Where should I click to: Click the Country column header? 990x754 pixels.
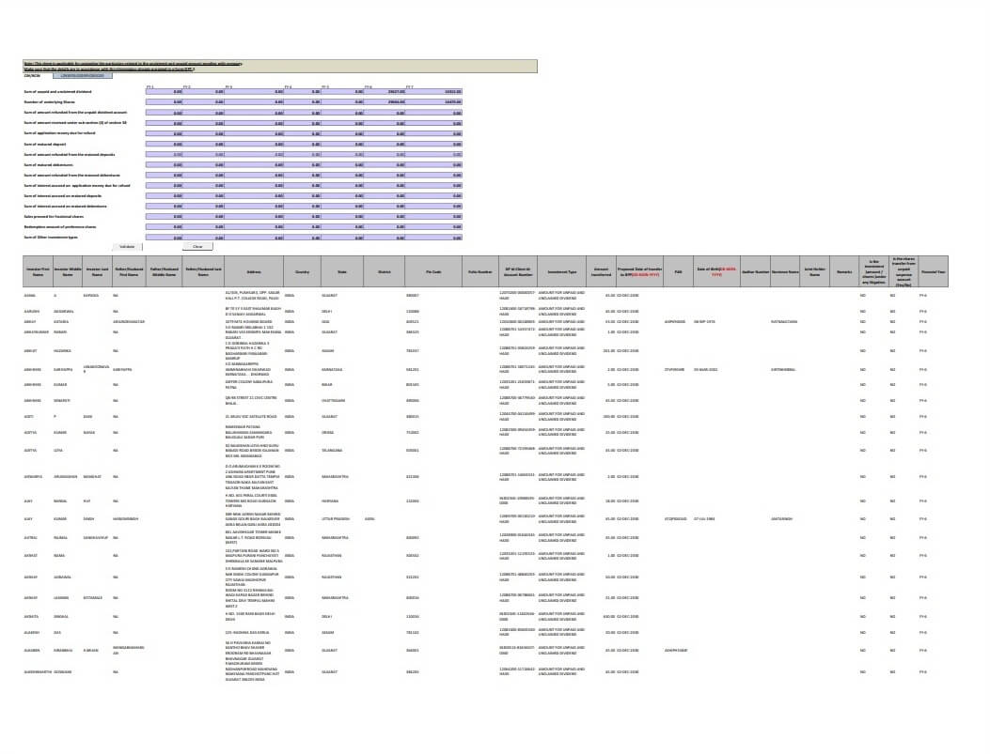[x=302, y=271]
